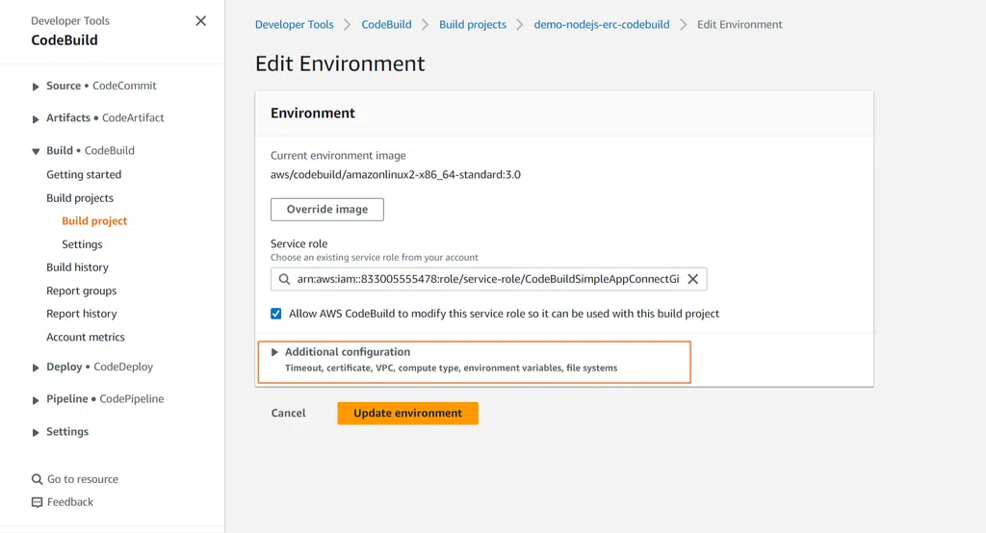986x533 pixels.
Task: Go to Build projects breadcrumb link
Action: tap(472, 24)
